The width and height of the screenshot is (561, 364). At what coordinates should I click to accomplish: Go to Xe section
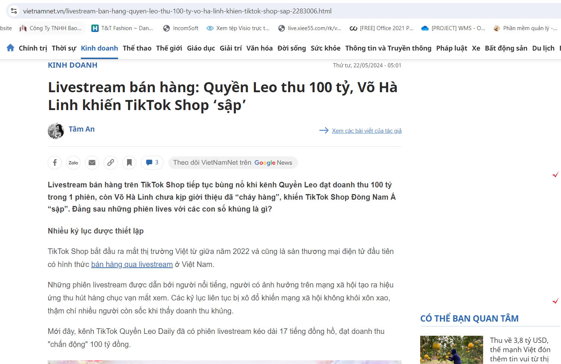coord(476,48)
